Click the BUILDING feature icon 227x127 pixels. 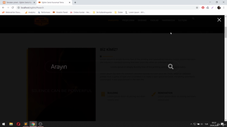point(103,94)
